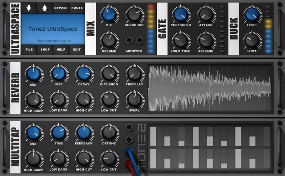Click the Reverb LOW DAMP knob
Screen dimensions: 285x176
(x=59, y=100)
